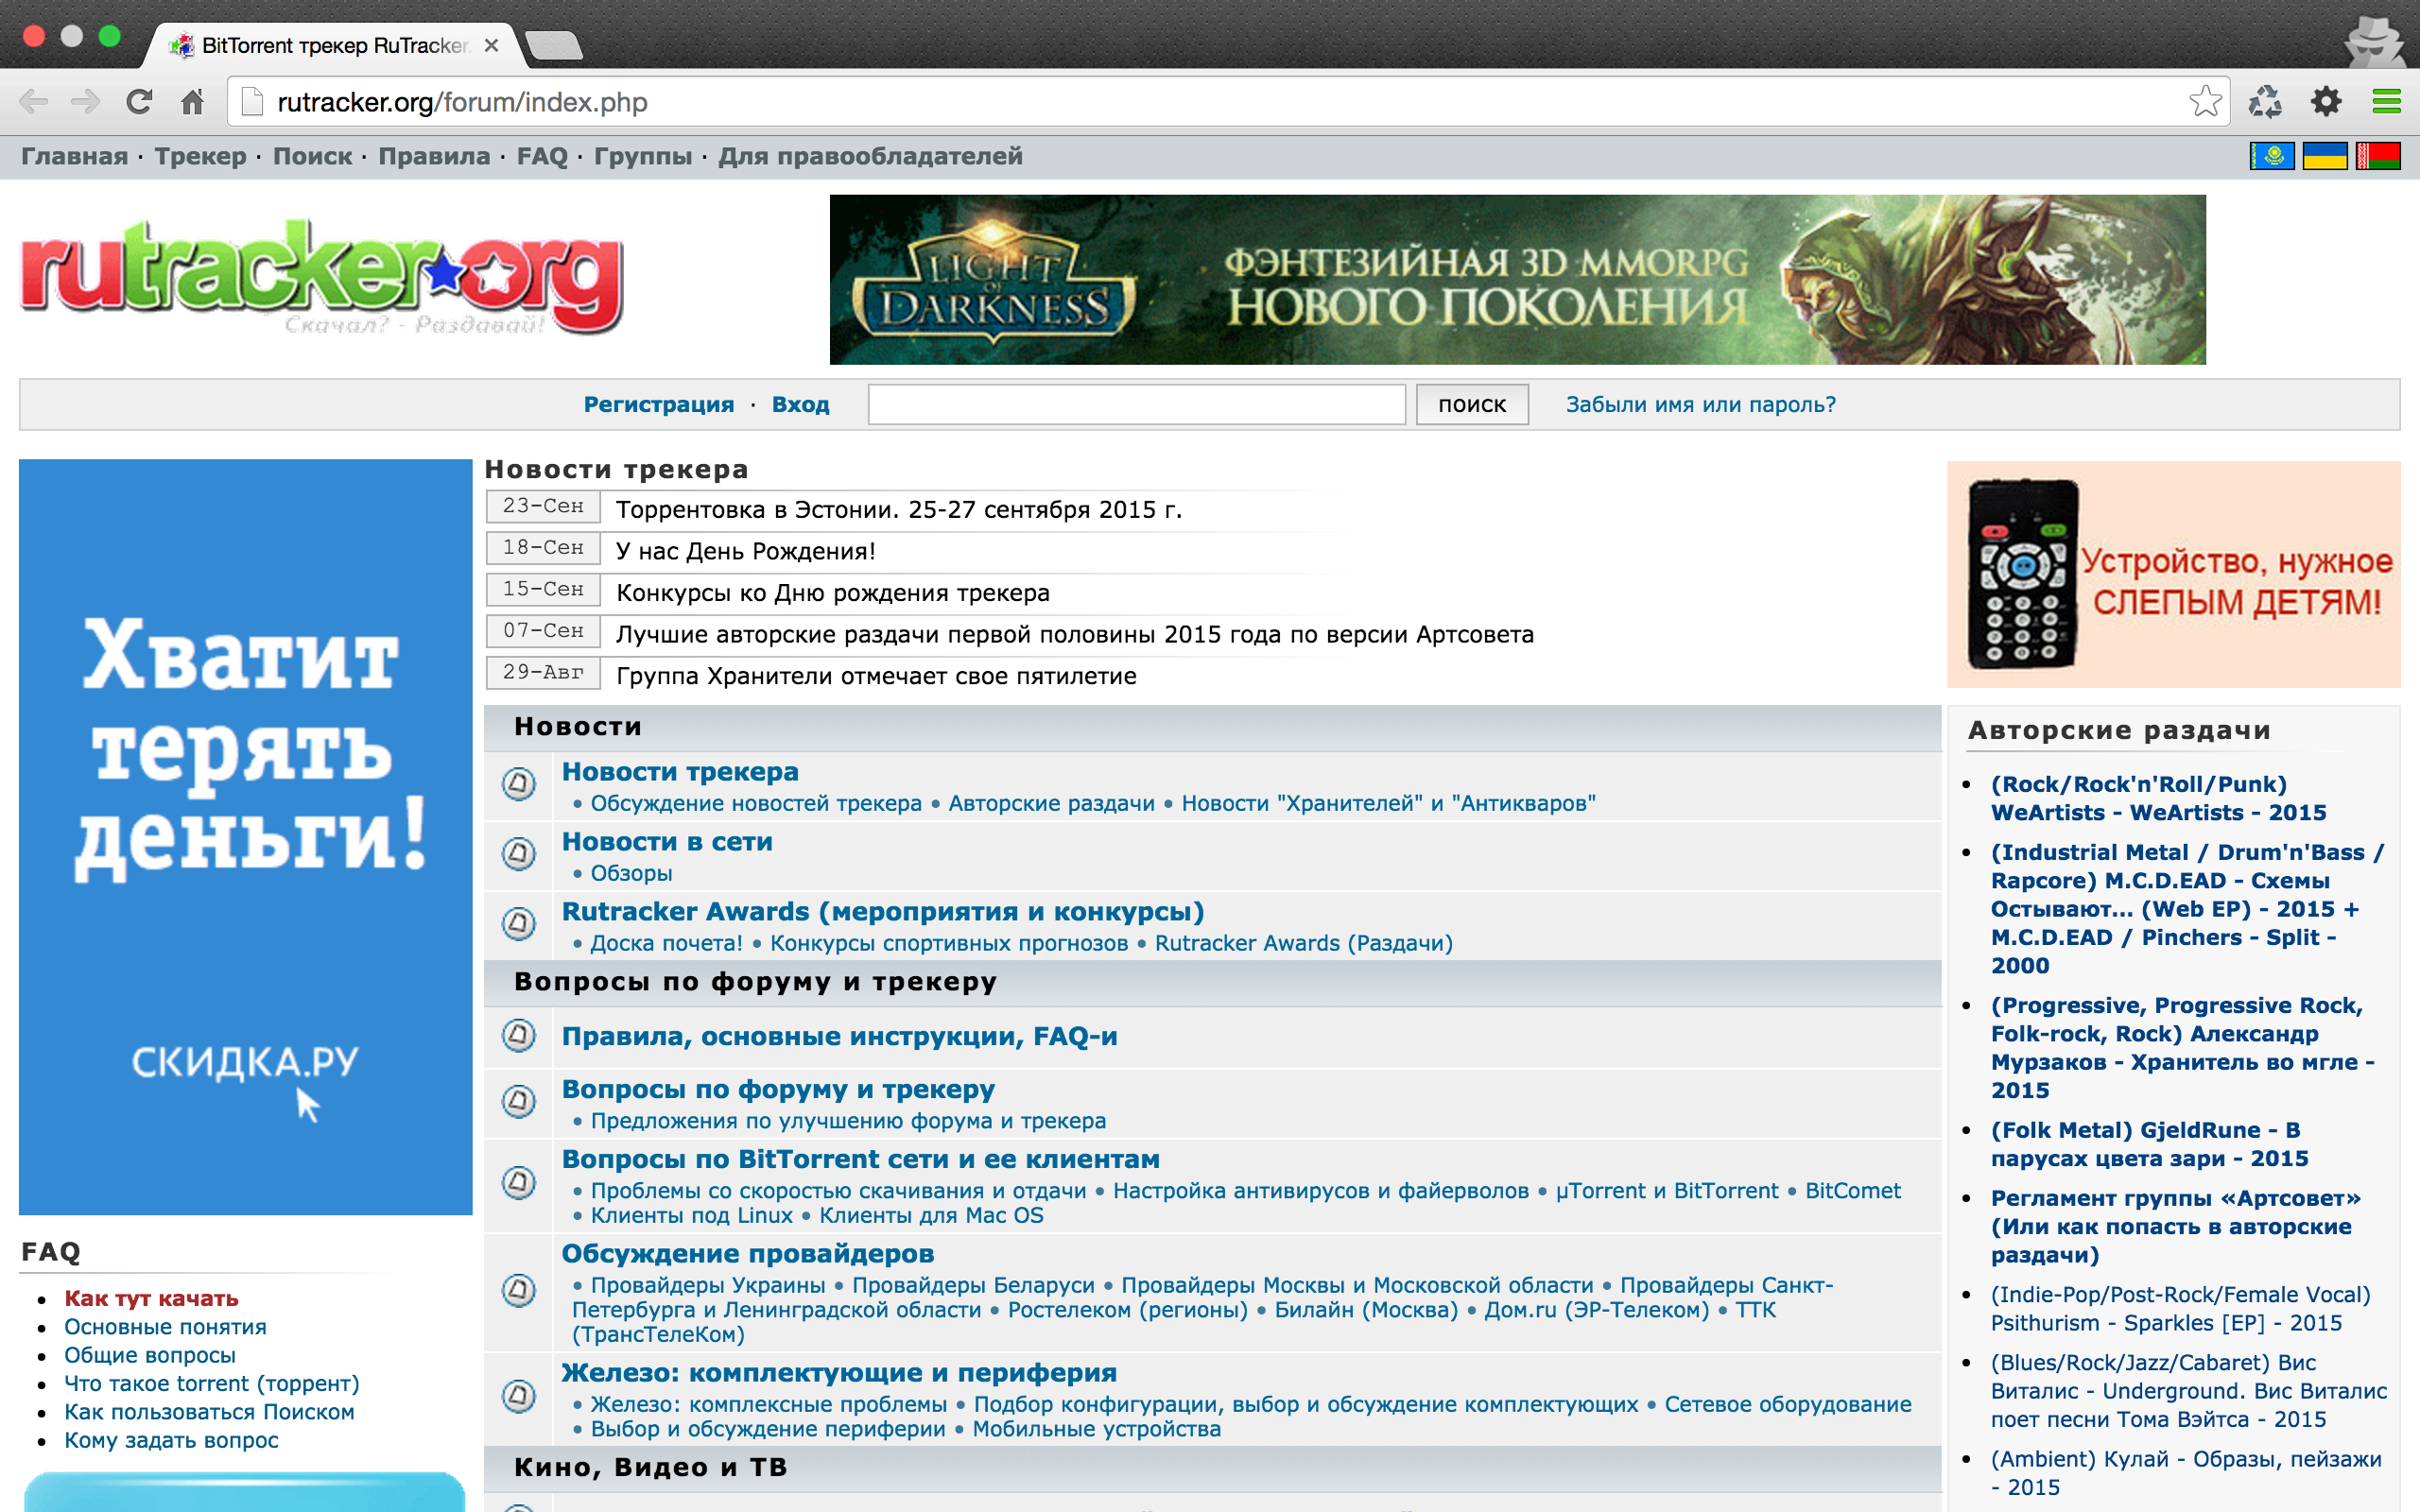The image size is (2420, 1512).
Task: Open a new browser tab
Action: [553, 46]
